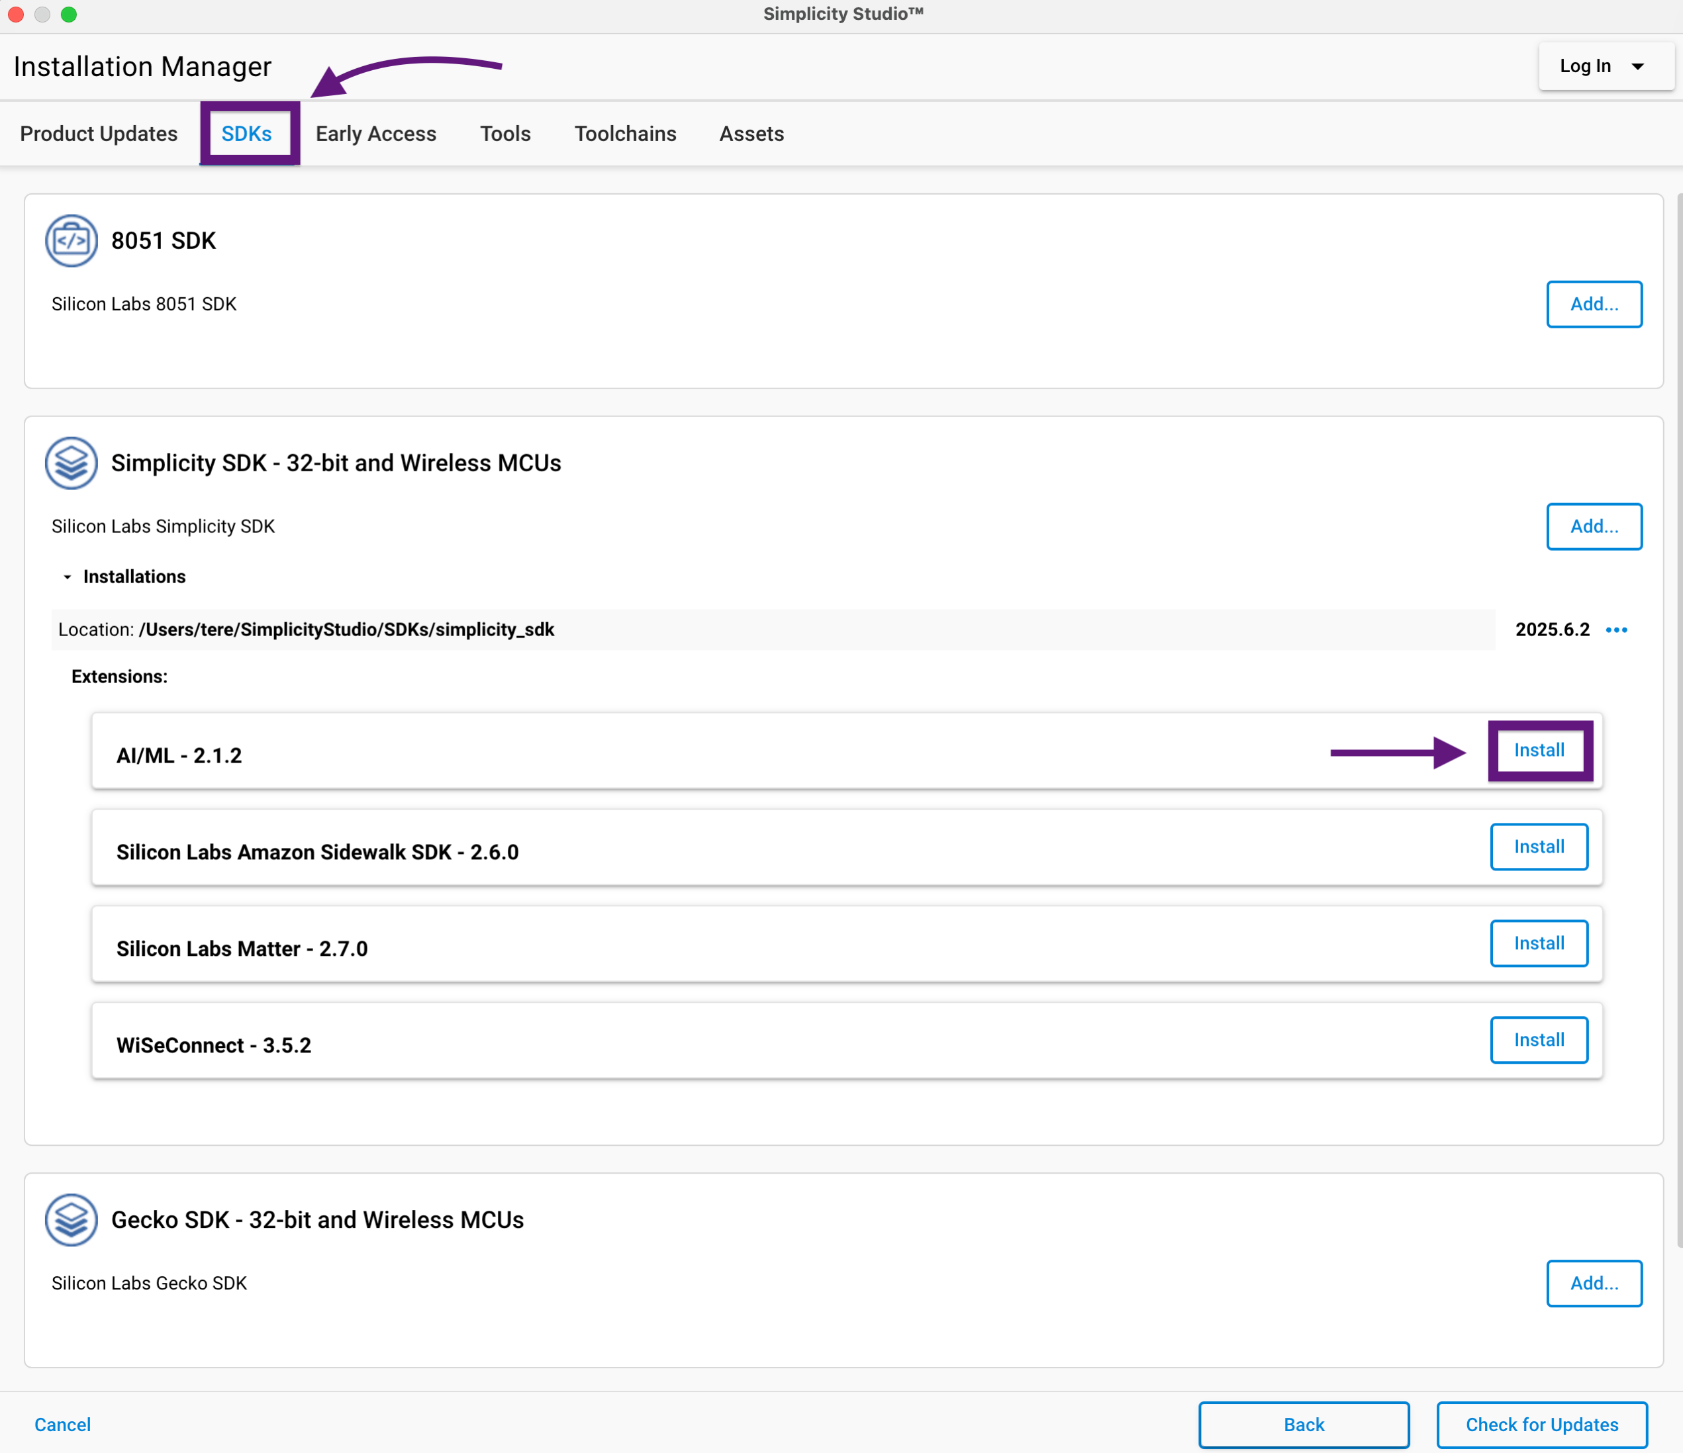Open the Assets tab

751,134
